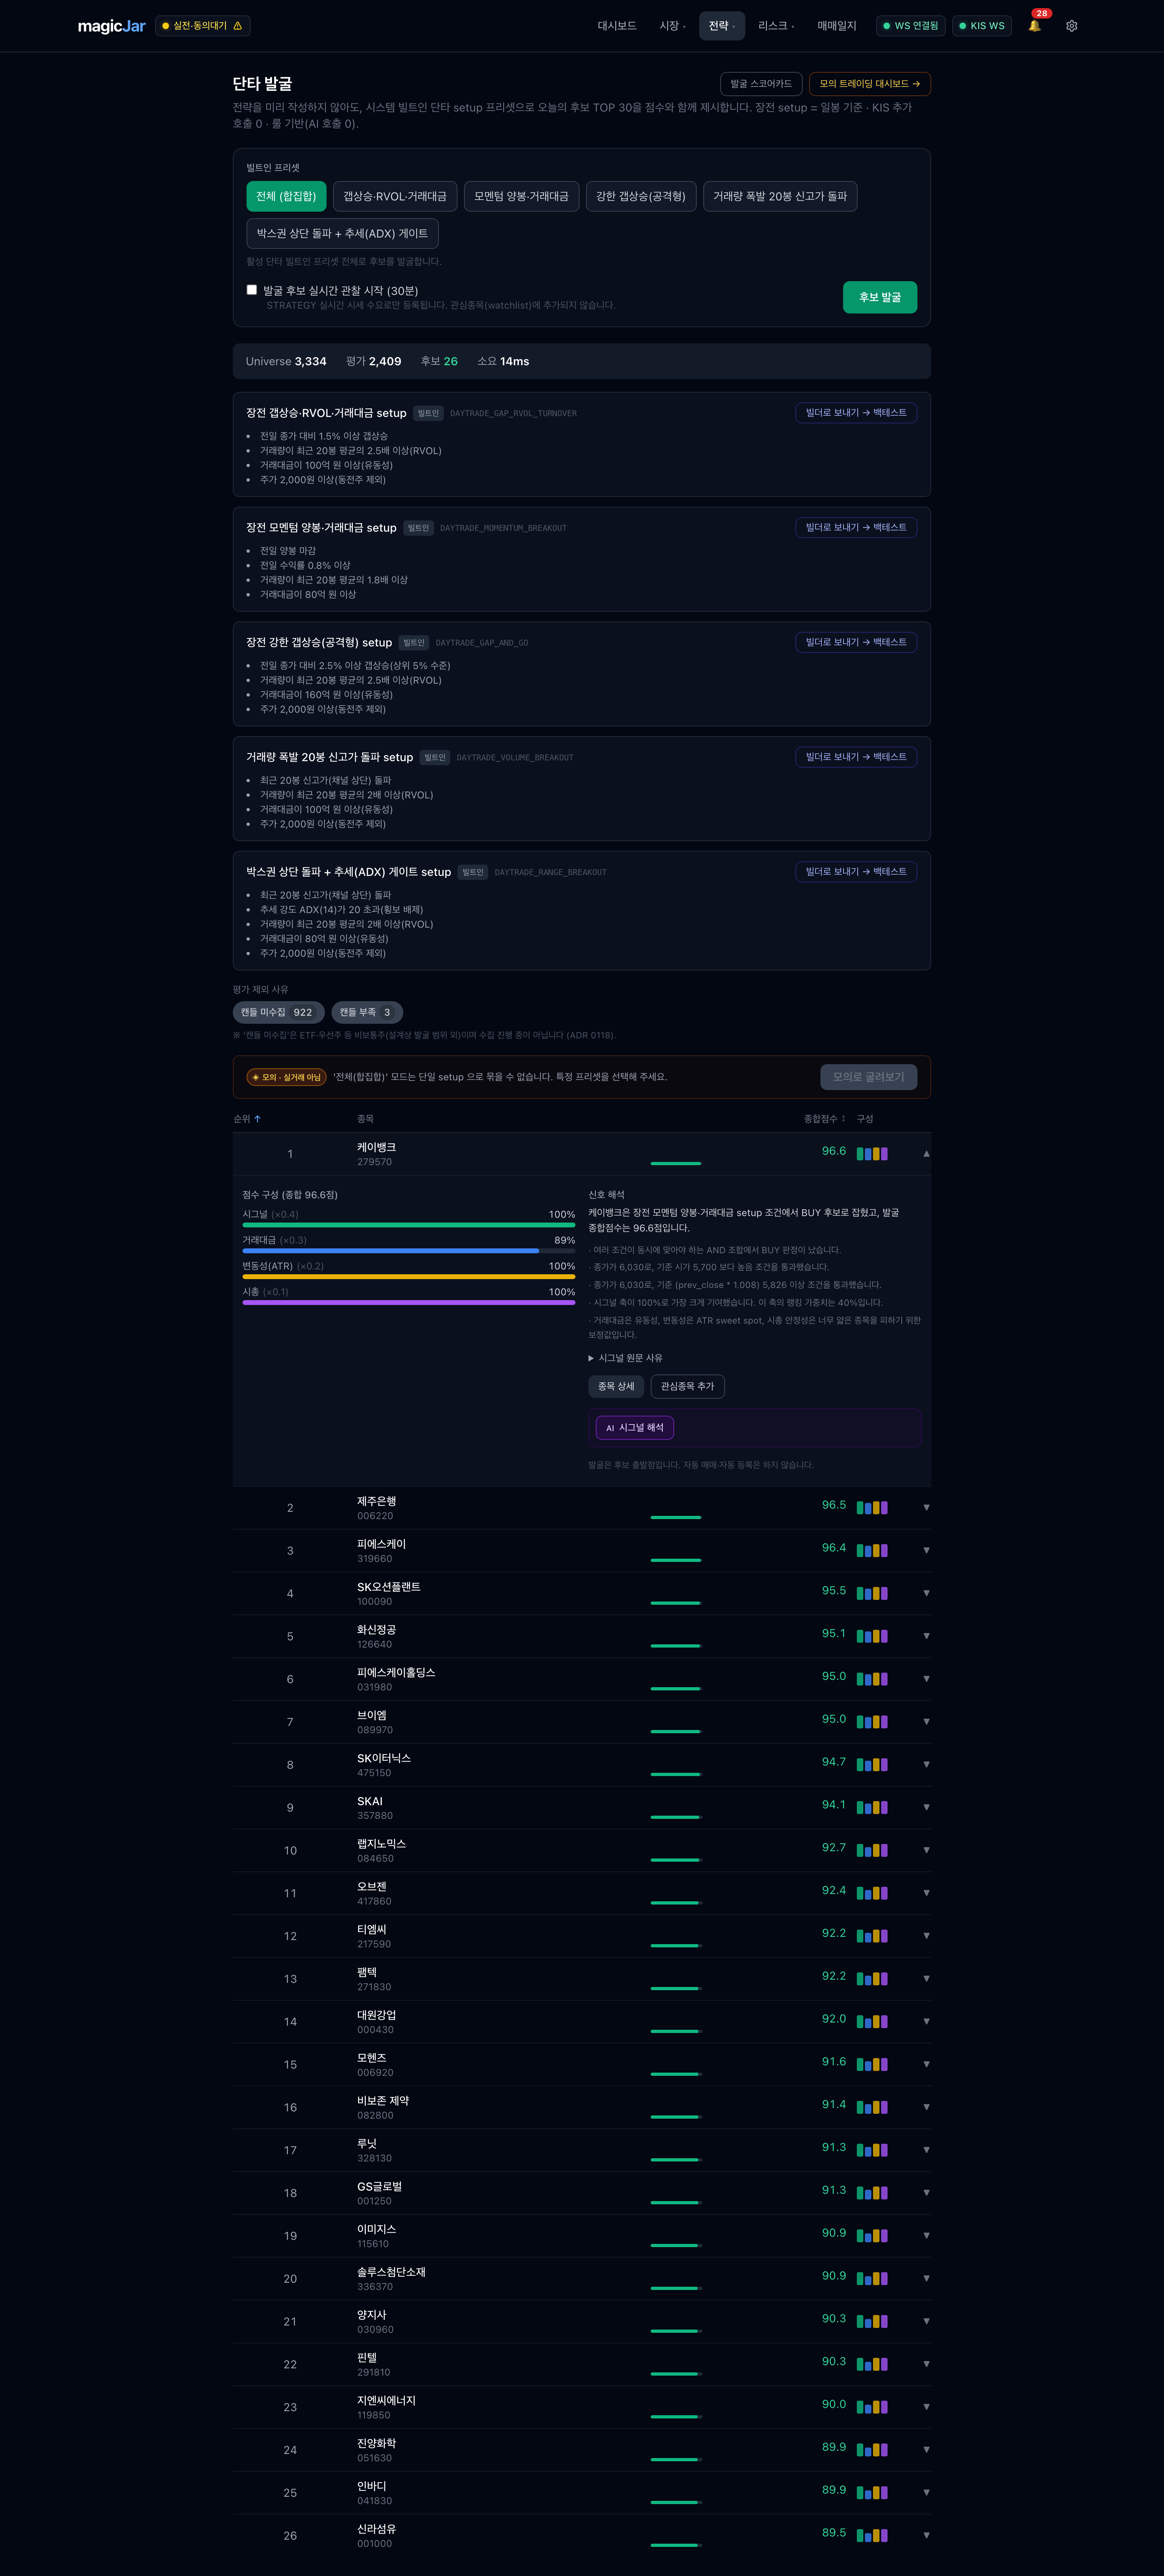Image resolution: width=1164 pixels, height=2576 pixels.
Task: Toggle the 캔들 부족 3 filter chip
Action: (367, 1012)
